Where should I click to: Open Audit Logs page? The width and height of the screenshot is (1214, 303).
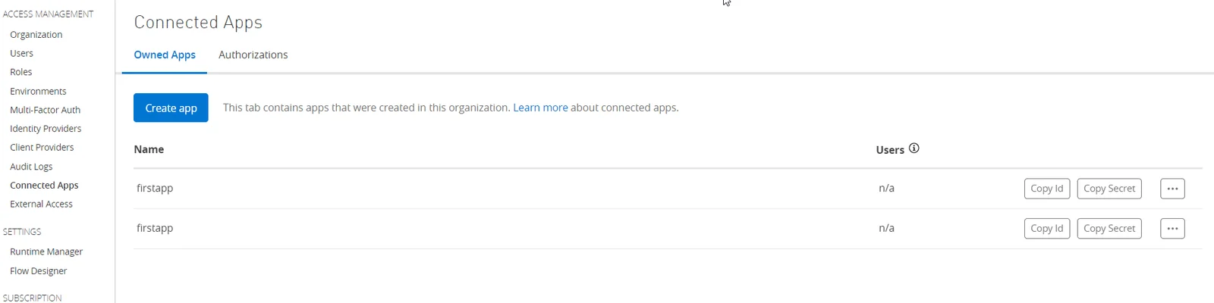point(31,167)
